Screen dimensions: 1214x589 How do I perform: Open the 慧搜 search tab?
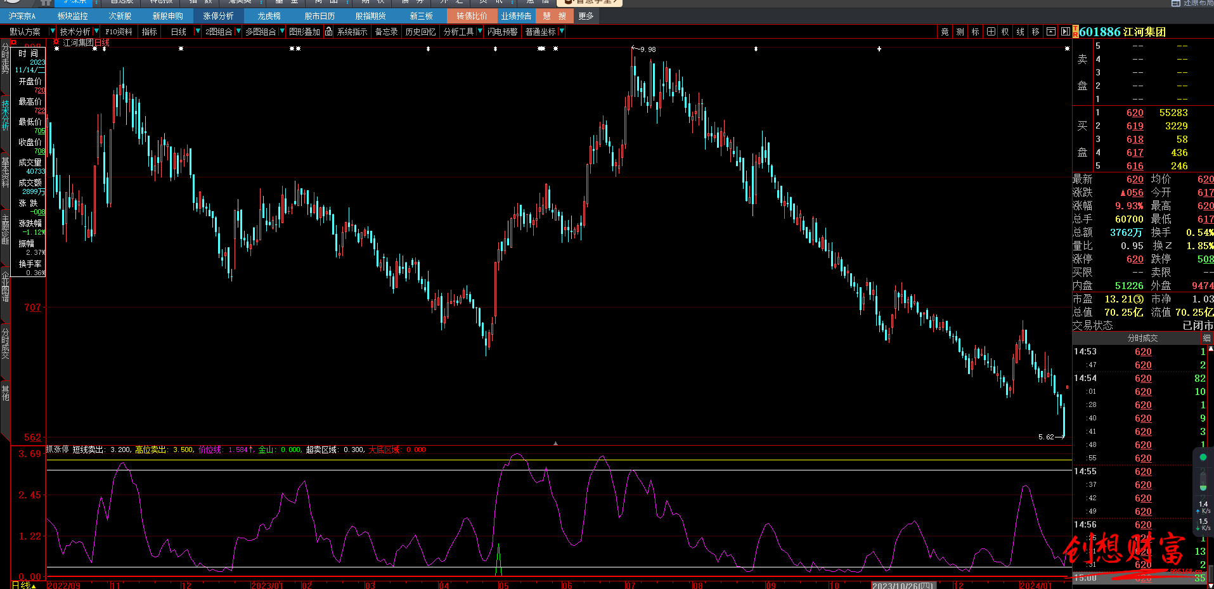(554, 16)
